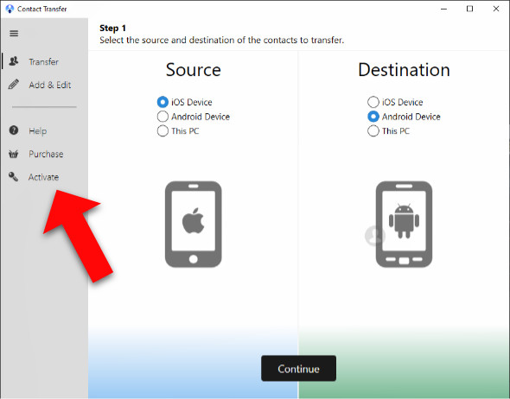Open the hamburger menu in sidebar
Viewport: 510px width, 399px height.
(x=14, y=33)
